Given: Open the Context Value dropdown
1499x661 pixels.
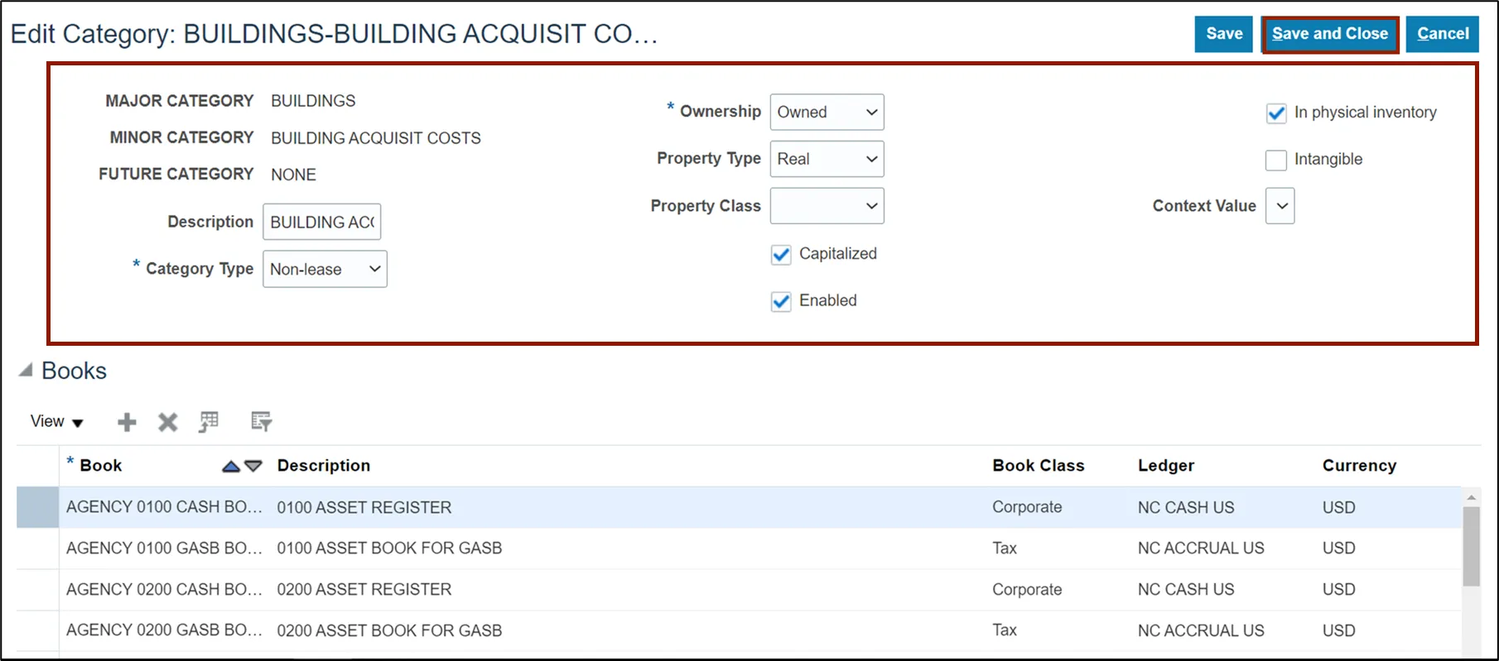Looking at the screenshot, I should tap(1280, 206).
